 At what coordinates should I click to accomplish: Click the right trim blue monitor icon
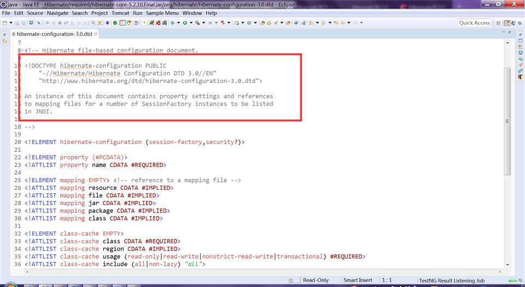(520, 52)
